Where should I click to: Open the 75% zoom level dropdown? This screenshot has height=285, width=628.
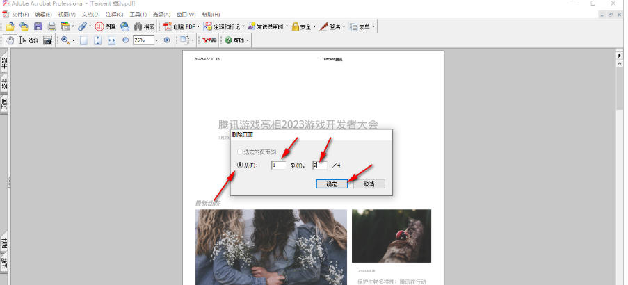(x=156, y=40)
